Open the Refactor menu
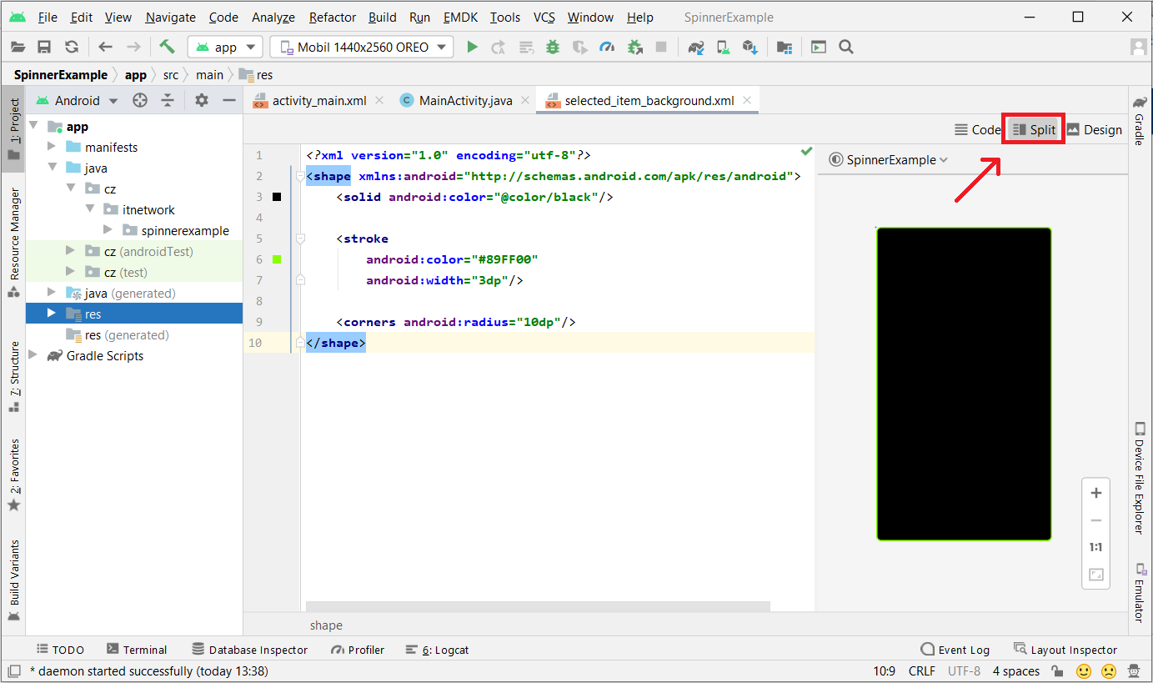This screenshot has height=683, width=1153. point(333,18)
